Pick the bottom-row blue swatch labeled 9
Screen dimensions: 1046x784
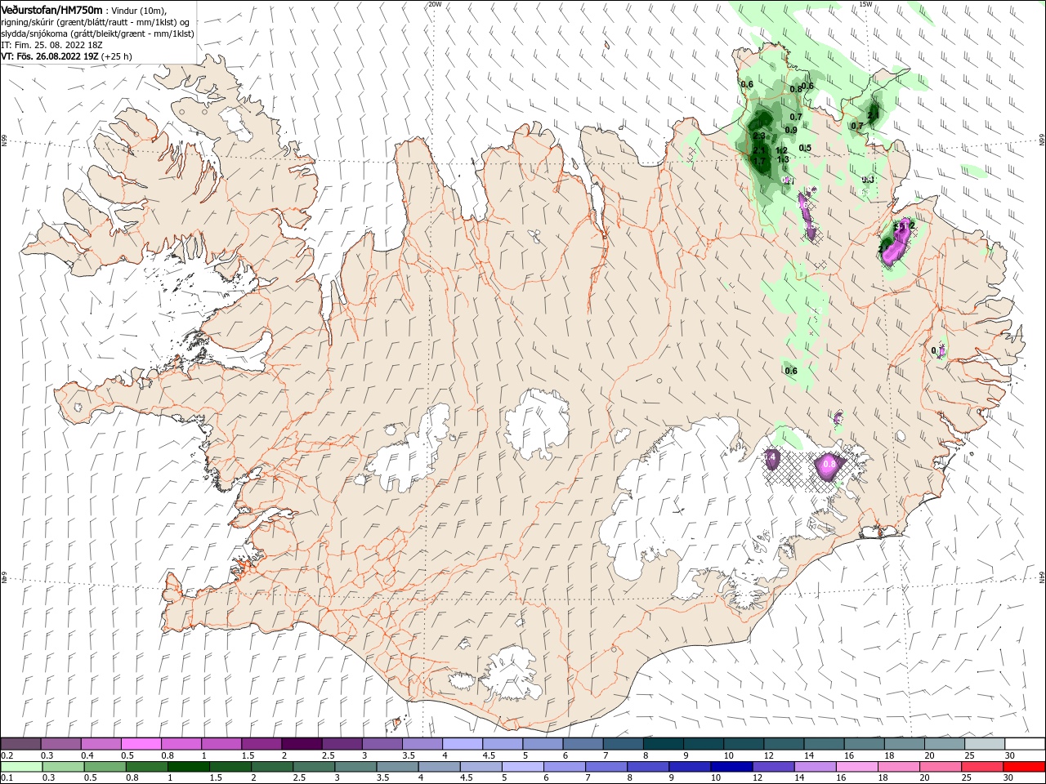(x=690, y=767)
